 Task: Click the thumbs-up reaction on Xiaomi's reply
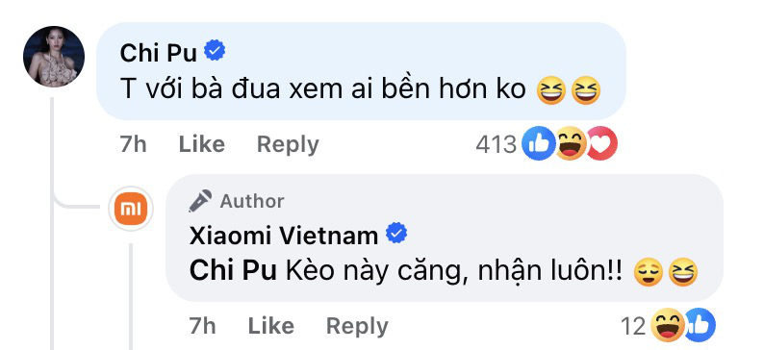(x=700, y=325)
